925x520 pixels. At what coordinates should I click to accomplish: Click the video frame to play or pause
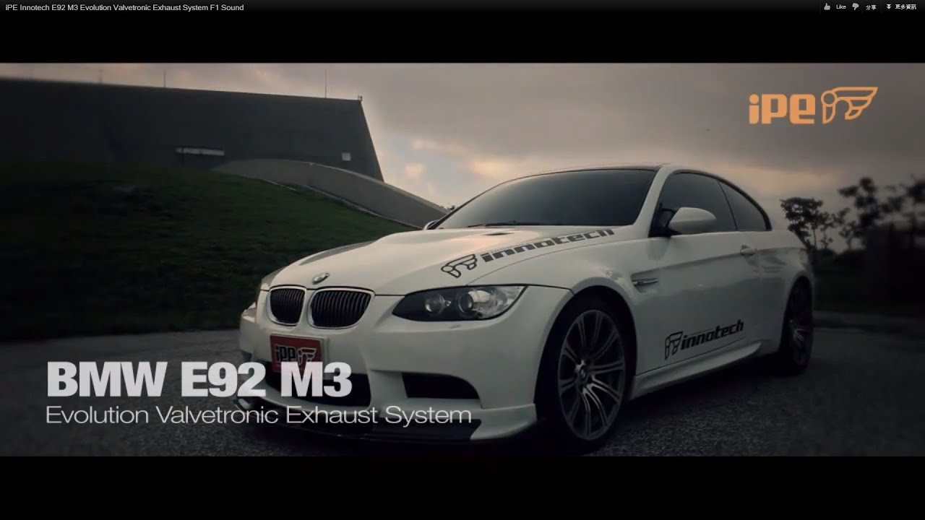[x=462, y=259]
